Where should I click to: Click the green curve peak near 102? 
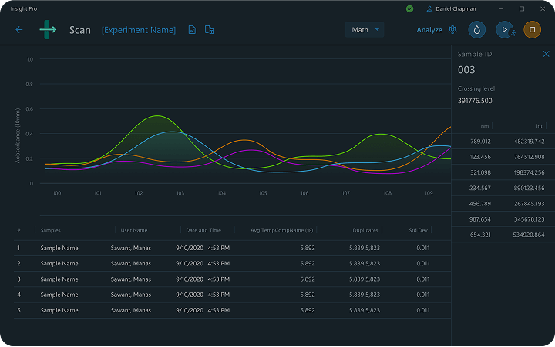157,116
